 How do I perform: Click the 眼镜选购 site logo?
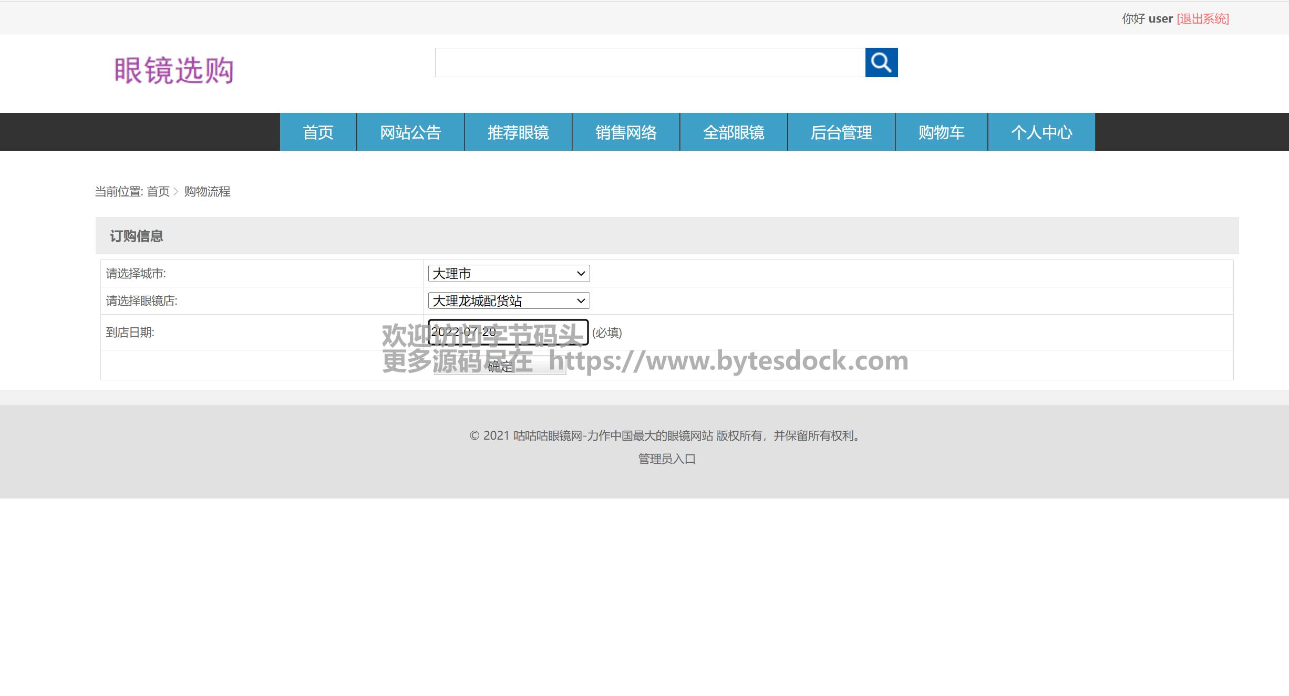174,70
